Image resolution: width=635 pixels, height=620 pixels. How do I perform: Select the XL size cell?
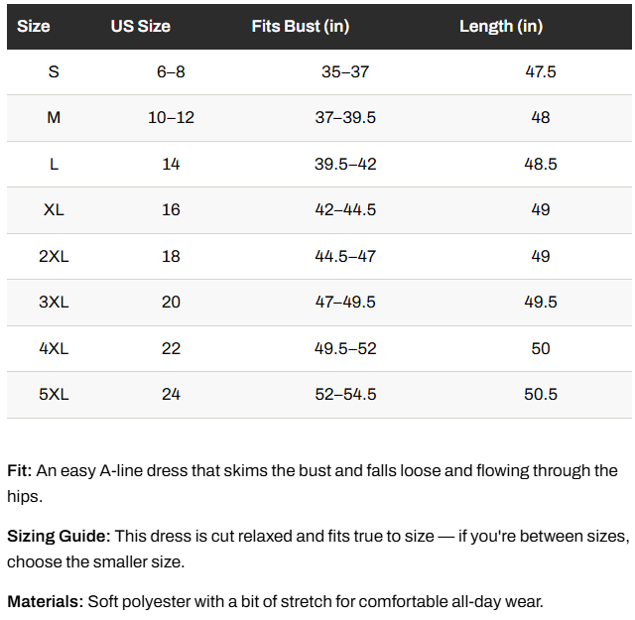pyautogui.click(x=54, y=209)
